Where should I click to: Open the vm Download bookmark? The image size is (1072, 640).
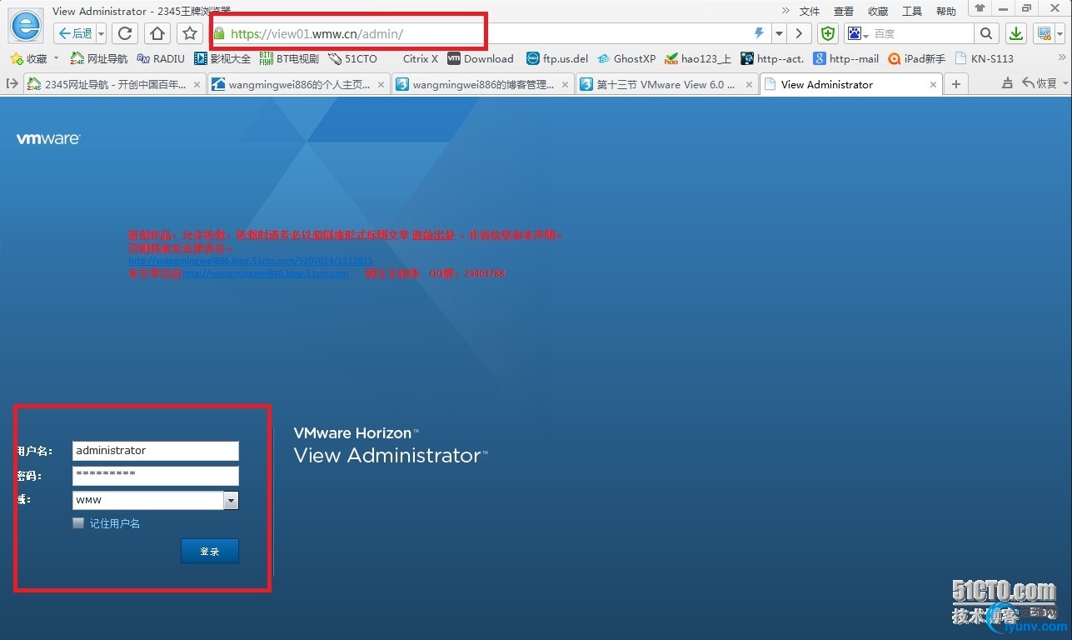tap(481, 58)
